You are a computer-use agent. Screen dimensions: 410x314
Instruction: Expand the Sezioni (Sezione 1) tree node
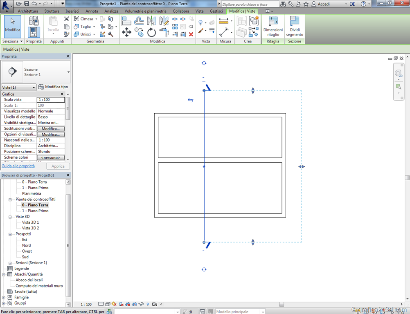[x=10, y=263]
